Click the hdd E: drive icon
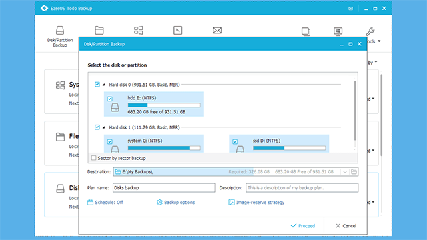This screenshot has height=240, width=427. (x=115, y=107)
